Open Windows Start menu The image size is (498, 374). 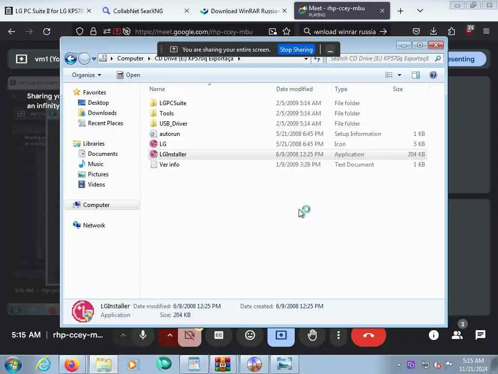coord(13,364)
